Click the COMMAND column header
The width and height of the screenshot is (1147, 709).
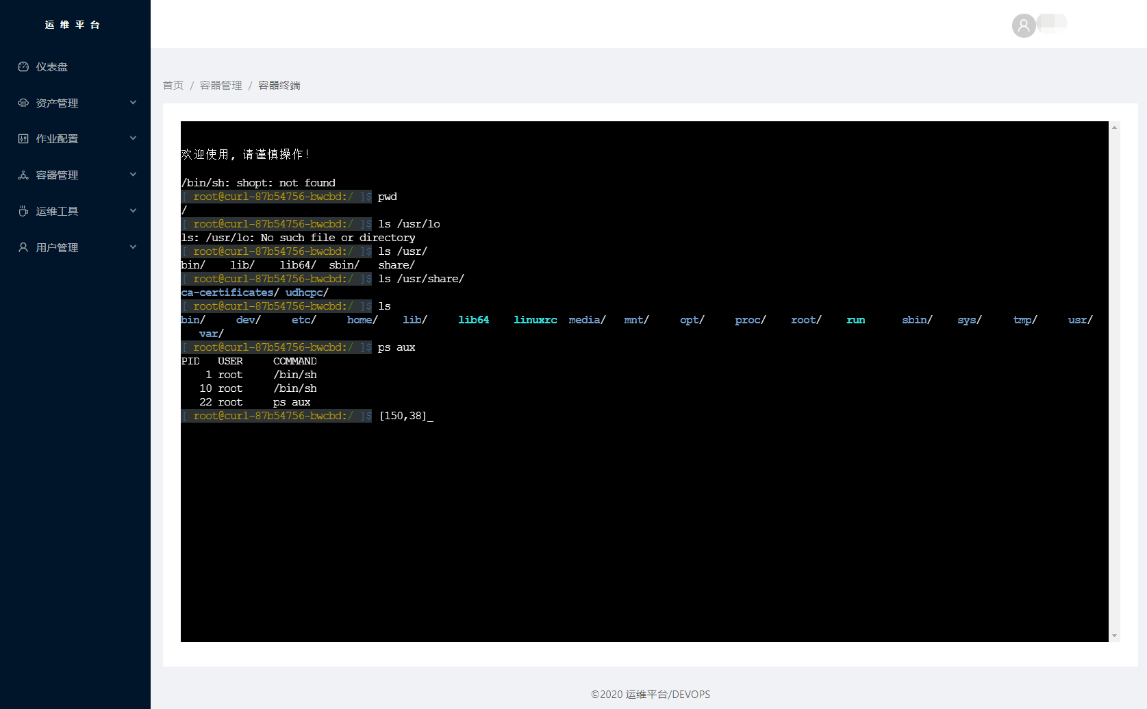point(295,361)
